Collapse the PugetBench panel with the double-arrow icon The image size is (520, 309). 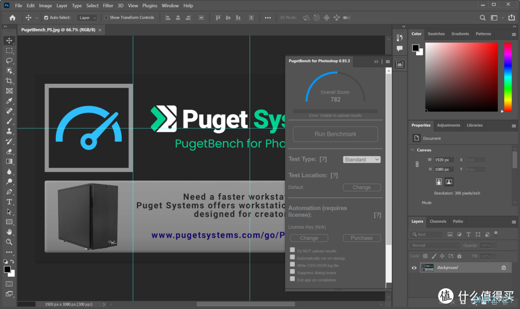pyautogui.click(x=376, y=62)
